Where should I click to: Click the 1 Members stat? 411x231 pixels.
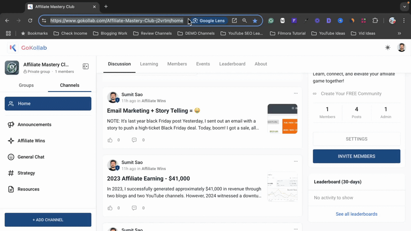tap(327, 112)
